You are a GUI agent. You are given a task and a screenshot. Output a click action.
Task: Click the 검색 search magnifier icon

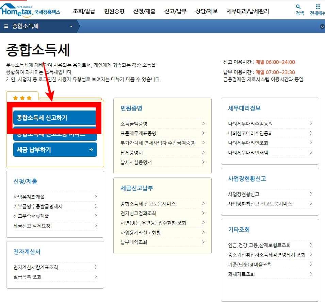(298, 7)
